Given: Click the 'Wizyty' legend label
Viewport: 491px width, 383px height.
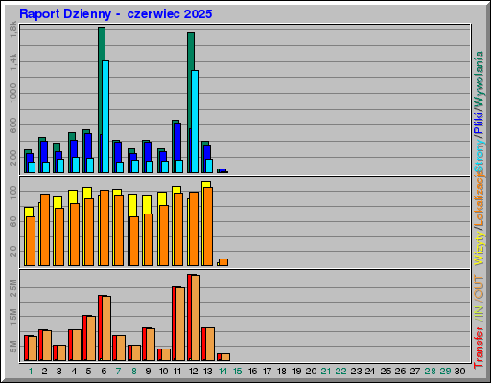Looking at the screenshot, I should [x=479, y=248].
